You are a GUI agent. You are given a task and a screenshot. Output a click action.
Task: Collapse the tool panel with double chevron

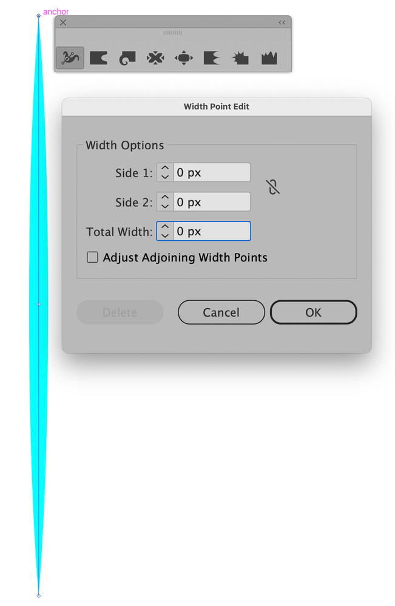[x=282, y=22]
